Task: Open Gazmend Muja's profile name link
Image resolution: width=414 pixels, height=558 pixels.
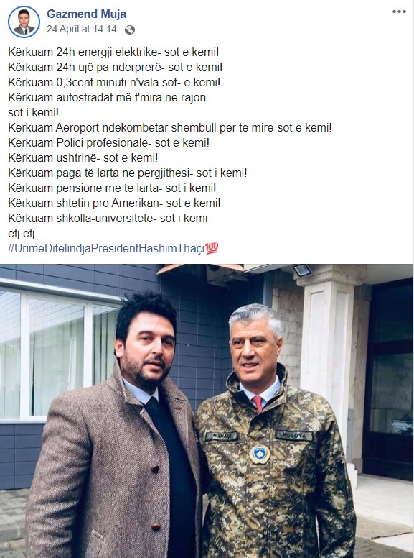Action: click(x=86, y=14)
